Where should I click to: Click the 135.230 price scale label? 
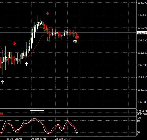(x=142, y=90)
